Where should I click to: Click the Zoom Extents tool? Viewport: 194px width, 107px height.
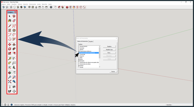click(x=10, y=81)
